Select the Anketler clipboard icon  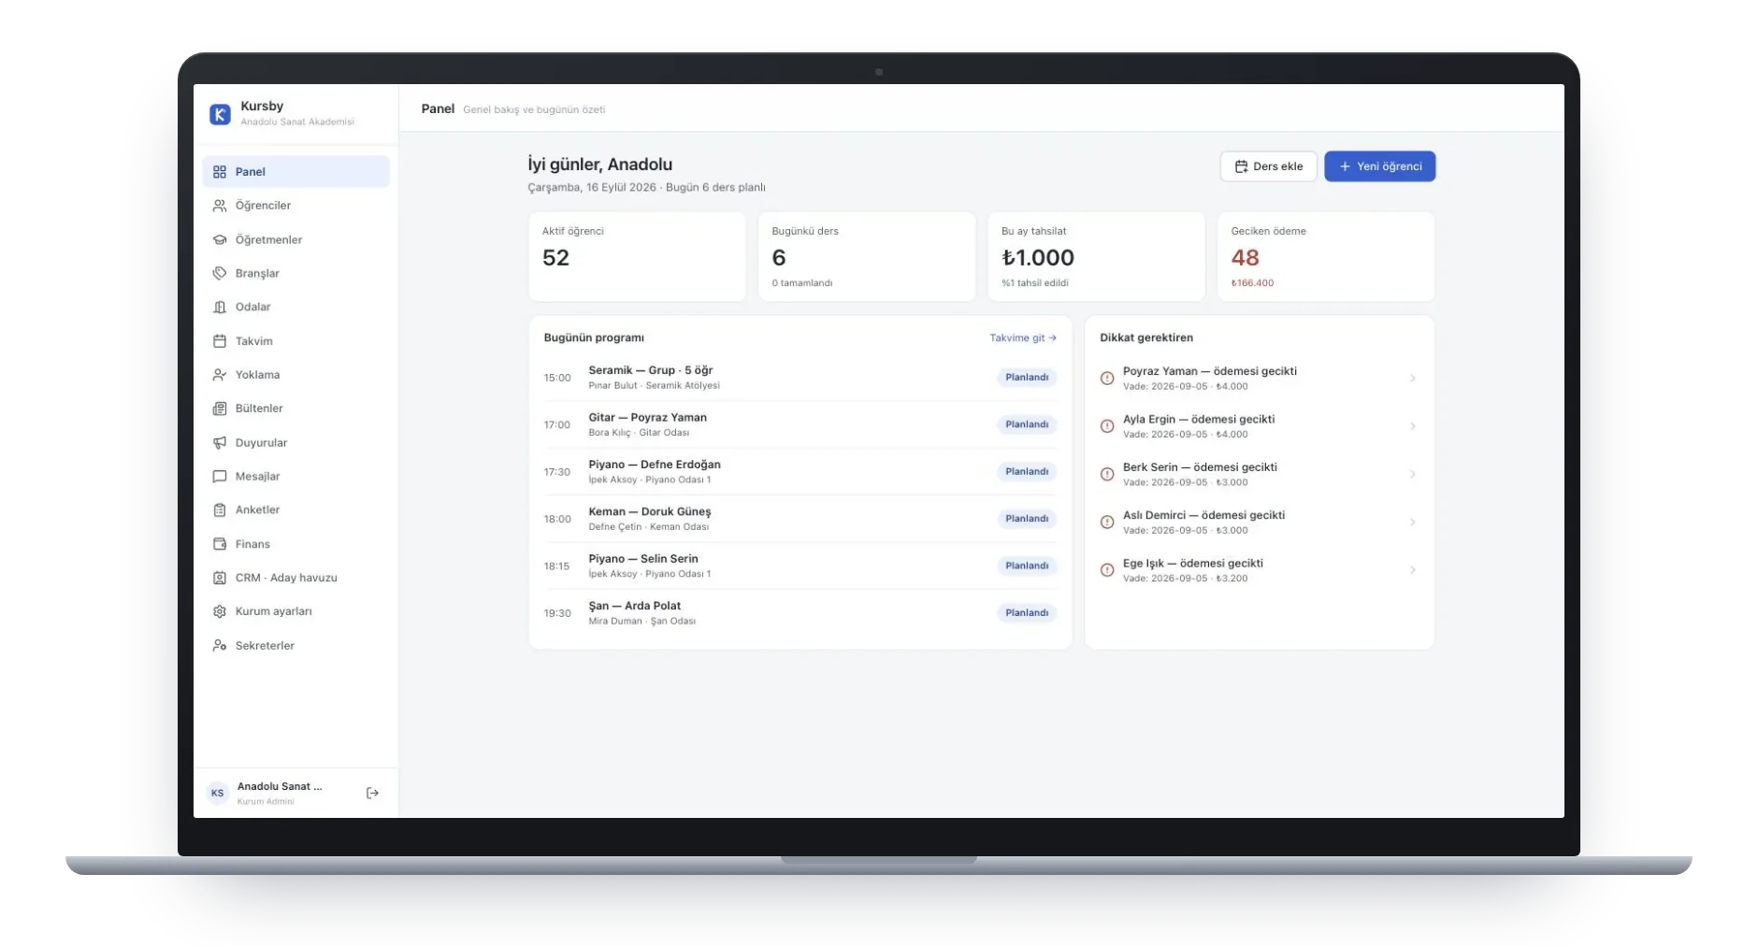click(220, 509)
